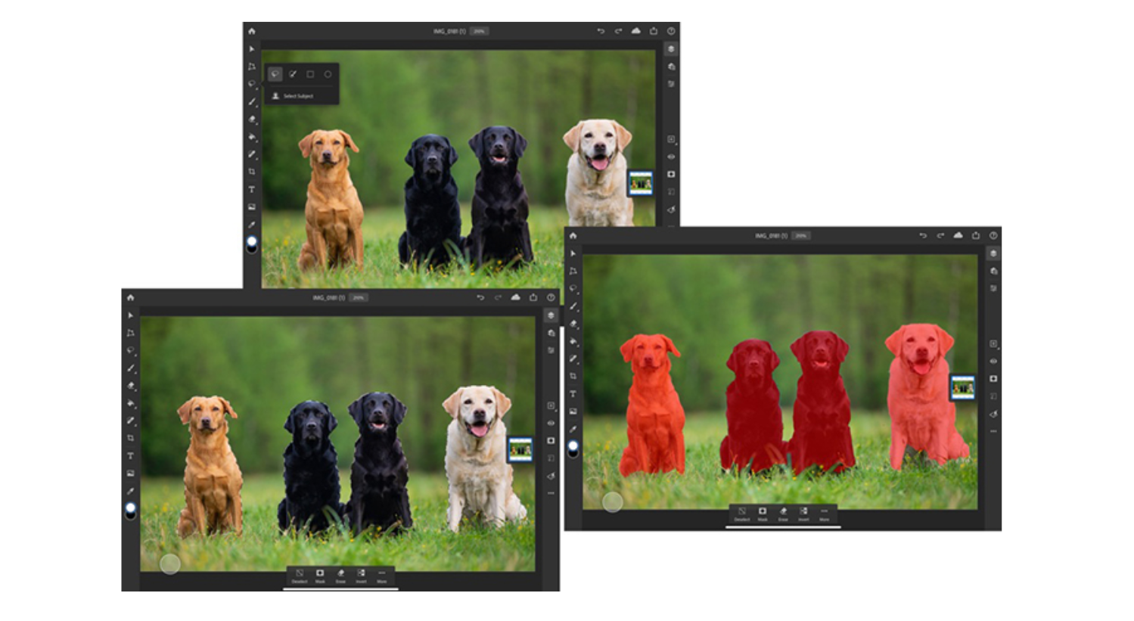The width and height of the screenshot is (1134, 621).
Task: Select the Crop tool in the red-overlay window
Action: tap(573, 376)
